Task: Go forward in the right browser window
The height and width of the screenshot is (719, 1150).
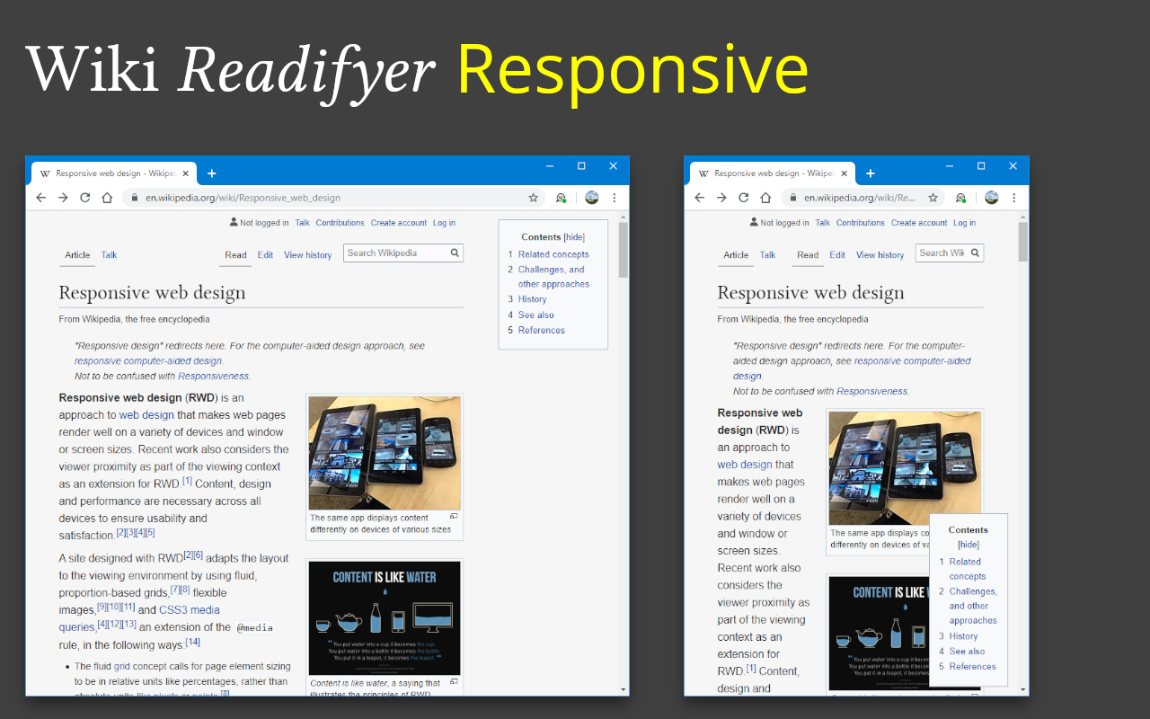Action: tap(721, 198)
